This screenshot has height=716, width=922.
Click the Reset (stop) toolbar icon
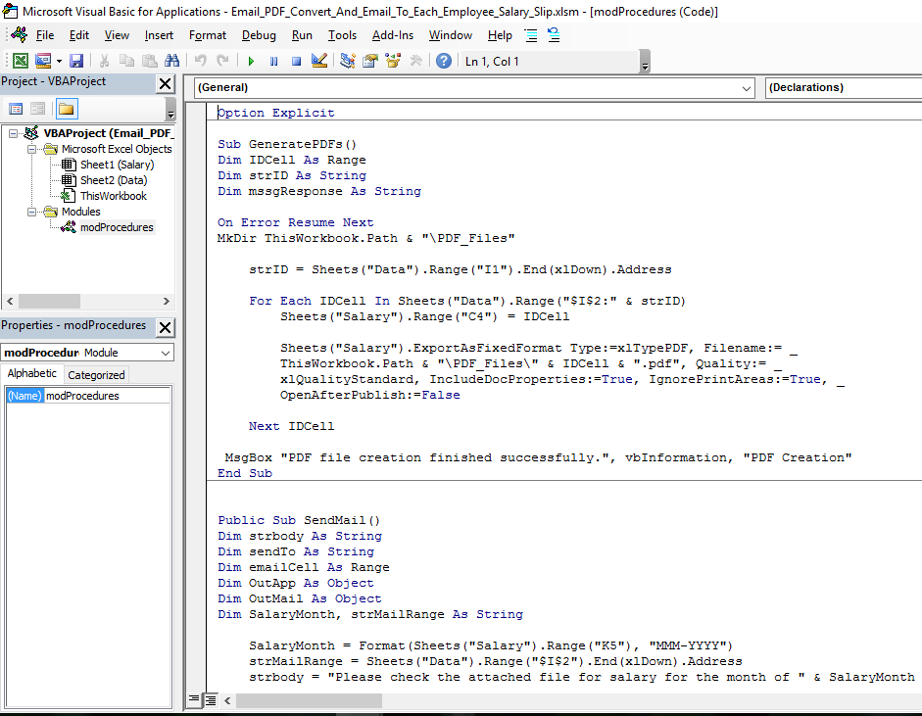pyautogui.click(x=295, y=61)
